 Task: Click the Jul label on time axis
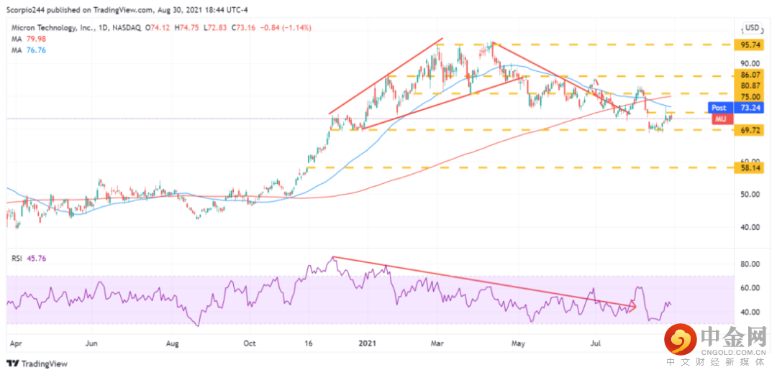[x=594, y=342]
